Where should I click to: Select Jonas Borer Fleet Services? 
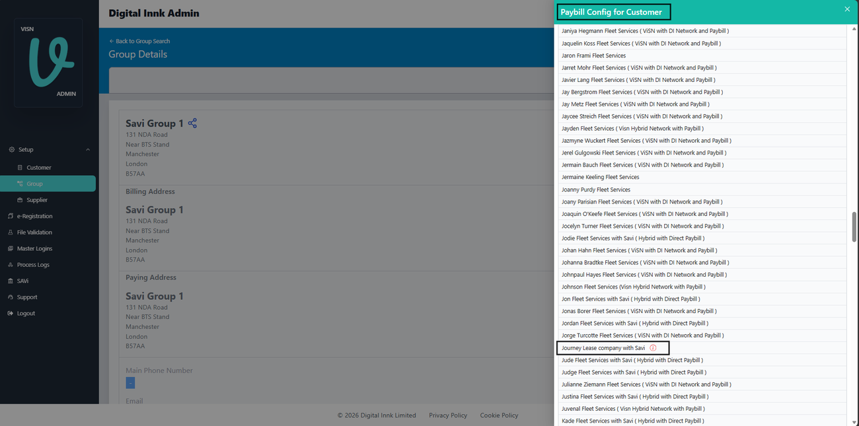703,311
